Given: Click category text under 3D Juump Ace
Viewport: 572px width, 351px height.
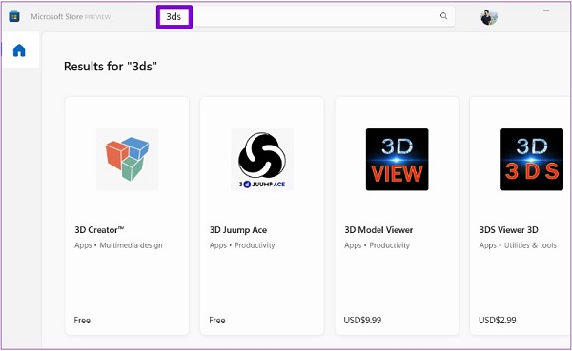Looking at the screenshot, I should (x=242, y=245).
